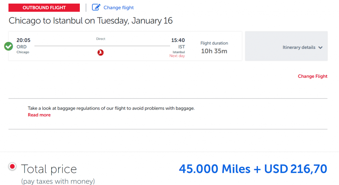The image size is (339, 185).
Task: Click the Turkish Airlines logo icon
Action: click(101, 52)
